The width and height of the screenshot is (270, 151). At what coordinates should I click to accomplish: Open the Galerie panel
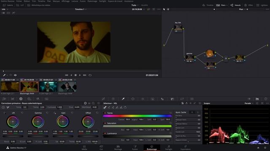click(x=8, y=5)
